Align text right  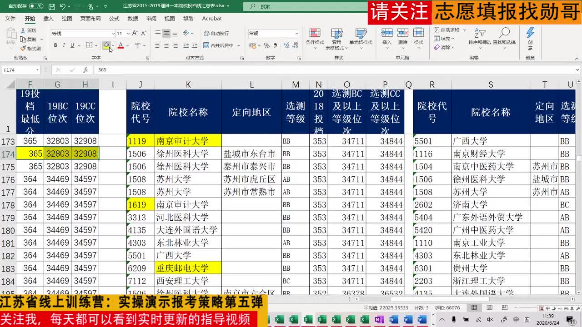(175, 45)
